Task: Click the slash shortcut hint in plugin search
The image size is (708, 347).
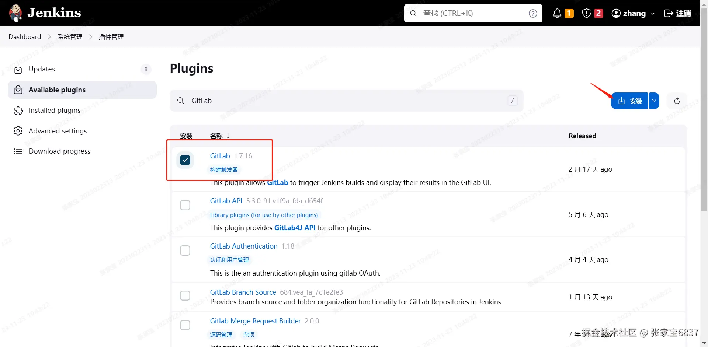Action: tap(513, 101)
